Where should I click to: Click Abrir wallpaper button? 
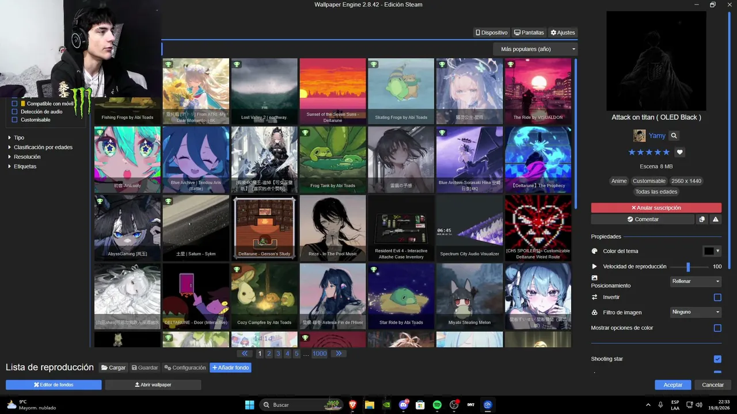point(153,385)
